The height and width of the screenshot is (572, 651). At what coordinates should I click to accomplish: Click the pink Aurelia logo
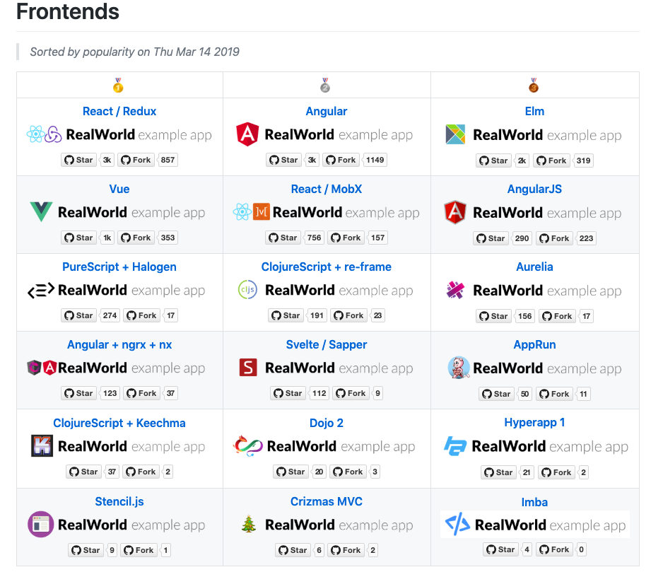click(455, 289)
